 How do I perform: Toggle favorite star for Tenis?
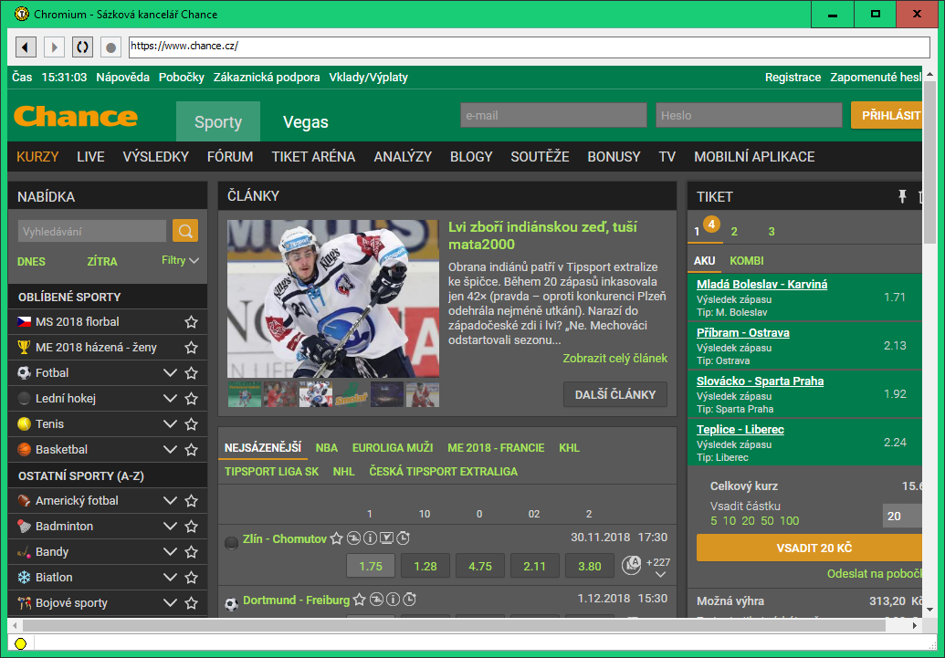(x=191, y=424)
